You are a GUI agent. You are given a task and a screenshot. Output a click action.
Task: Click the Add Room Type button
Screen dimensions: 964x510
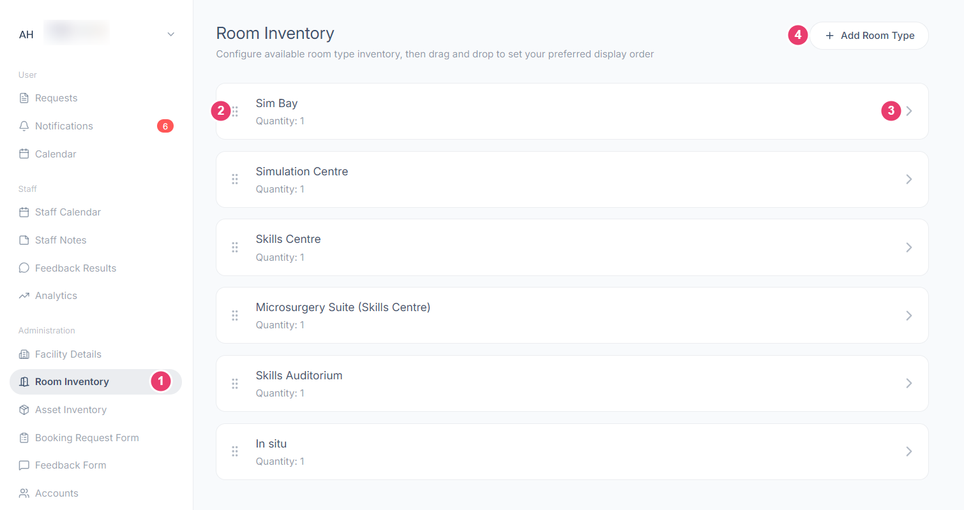pyautogui.click(x=869, y=36)
